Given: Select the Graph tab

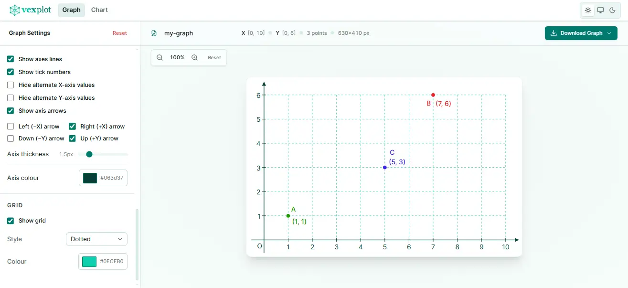Looking at the screenshot, I should (x=71, y=10).
